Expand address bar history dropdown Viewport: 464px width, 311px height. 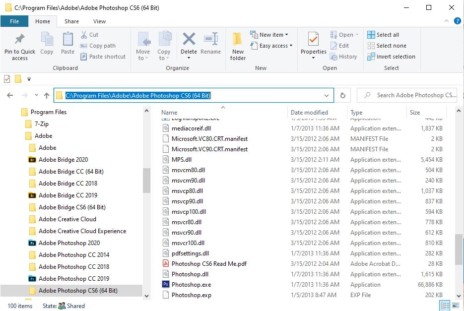tap(327, 95)
